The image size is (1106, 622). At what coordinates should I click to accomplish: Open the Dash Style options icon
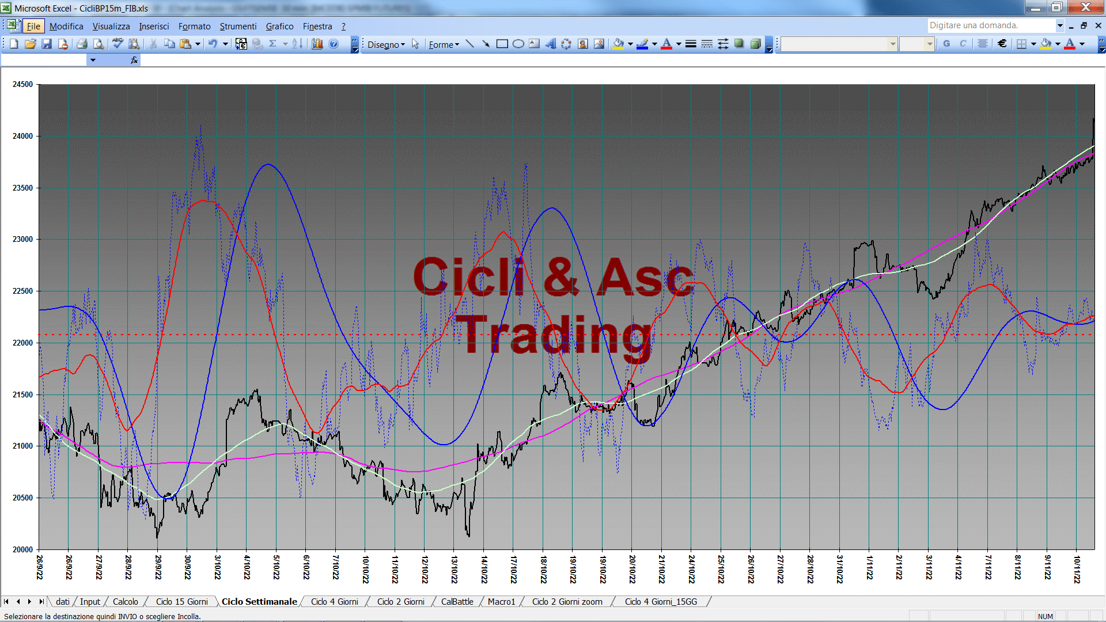click(707, 44)
